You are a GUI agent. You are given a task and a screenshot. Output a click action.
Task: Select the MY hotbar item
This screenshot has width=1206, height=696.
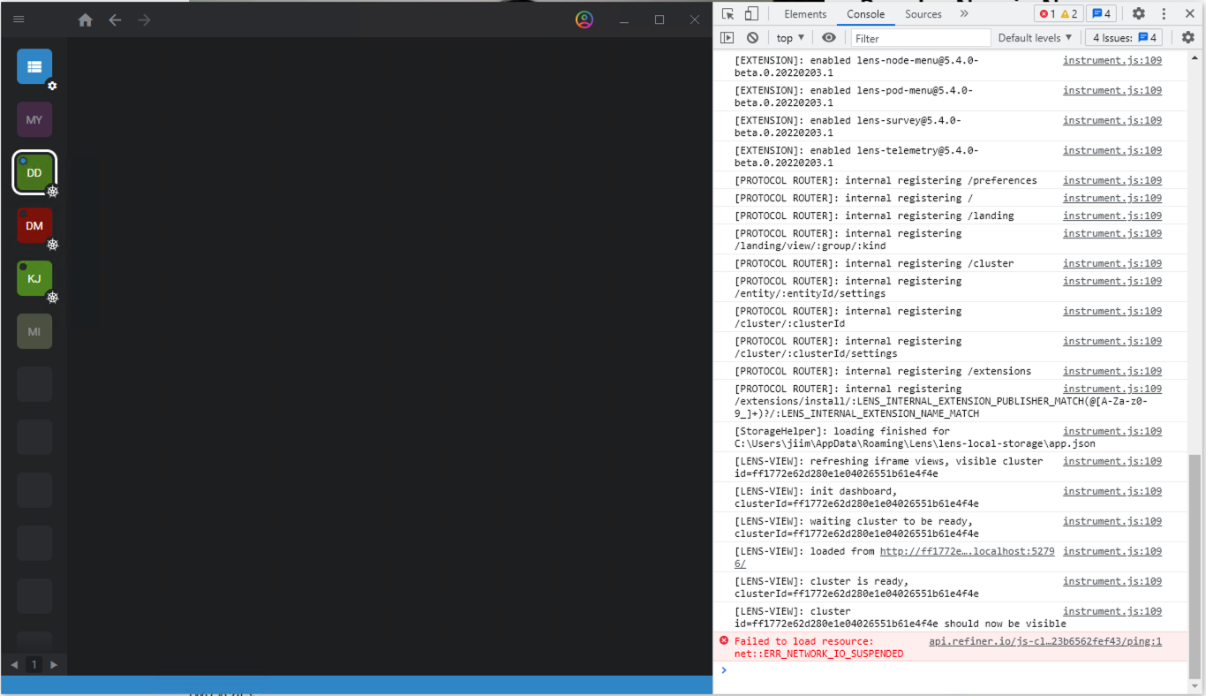pos(34,119)
